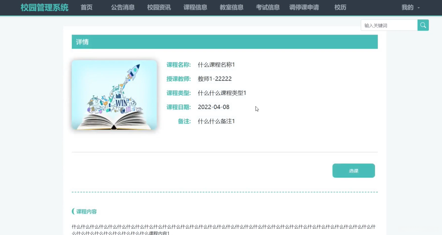
Task: Navigate to 首页 in the navigation bar
Action: (x=86, y=7)
